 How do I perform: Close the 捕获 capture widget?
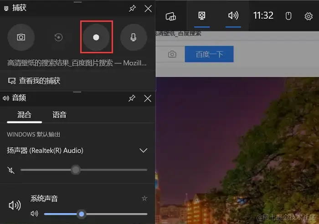[148, 9]
